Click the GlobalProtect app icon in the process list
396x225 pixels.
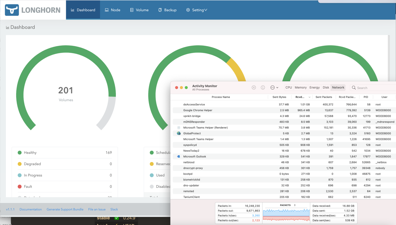[x=179, y=133]
